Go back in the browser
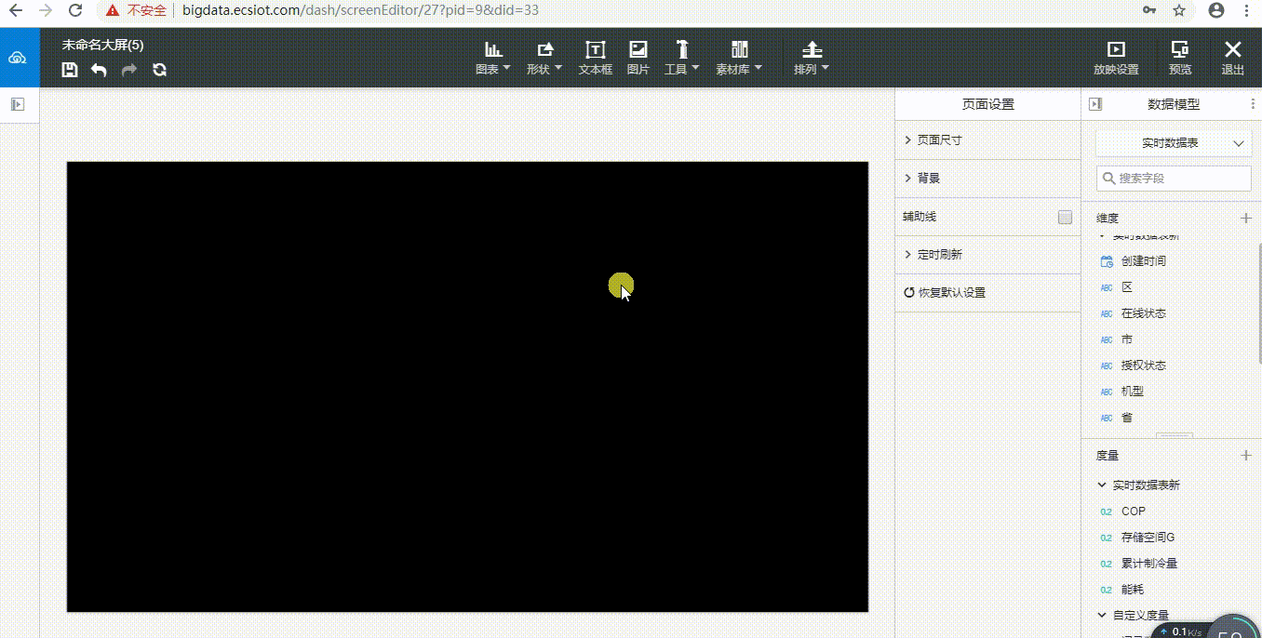The image size is (1262, 638). (x=16, y=11)
